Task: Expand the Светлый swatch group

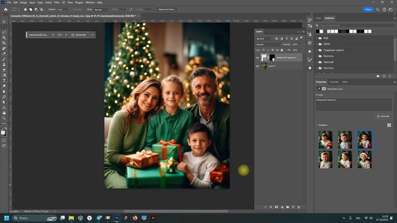Action: [x=317, y=62]
